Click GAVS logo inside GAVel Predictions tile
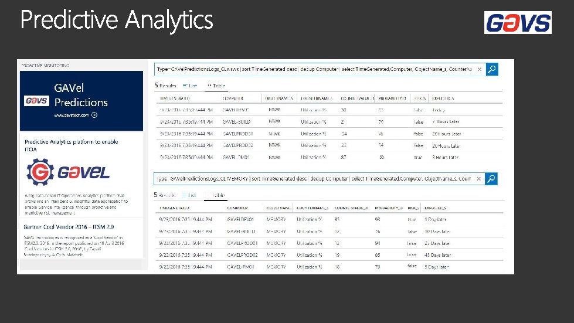 tap(36, 101)
